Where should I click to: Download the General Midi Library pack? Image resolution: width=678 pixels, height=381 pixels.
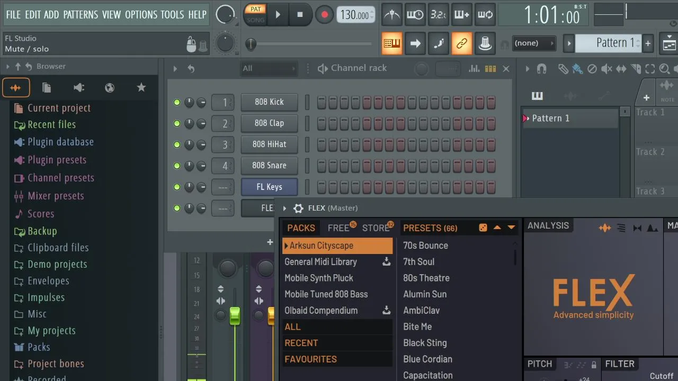point(387,261)
